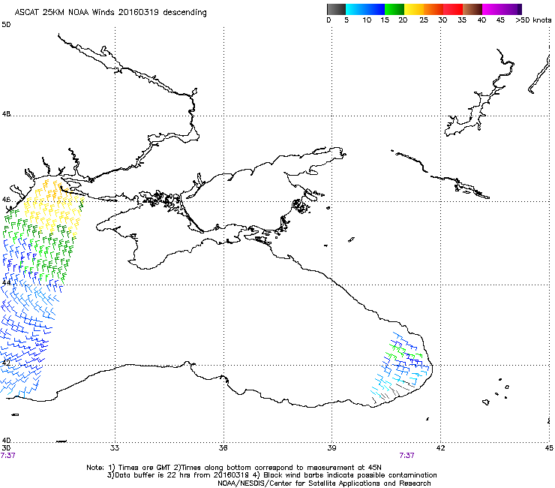Viewport: 555px width, 488px height.
Task: Click the purple 7:37 time near longitude 42
Action: [x=406, y=456]
